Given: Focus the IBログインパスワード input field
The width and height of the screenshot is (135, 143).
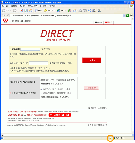Looking at the screenshot, I should (x=38, y=63).
